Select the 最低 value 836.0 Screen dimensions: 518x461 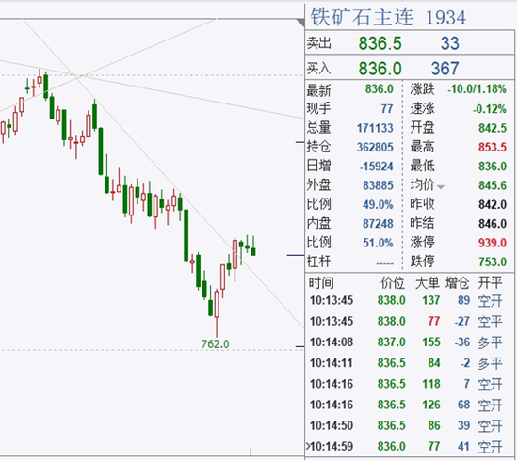(x=493, y=166)
